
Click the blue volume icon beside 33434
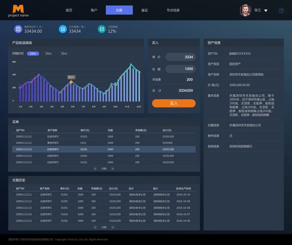coord(63,29)
